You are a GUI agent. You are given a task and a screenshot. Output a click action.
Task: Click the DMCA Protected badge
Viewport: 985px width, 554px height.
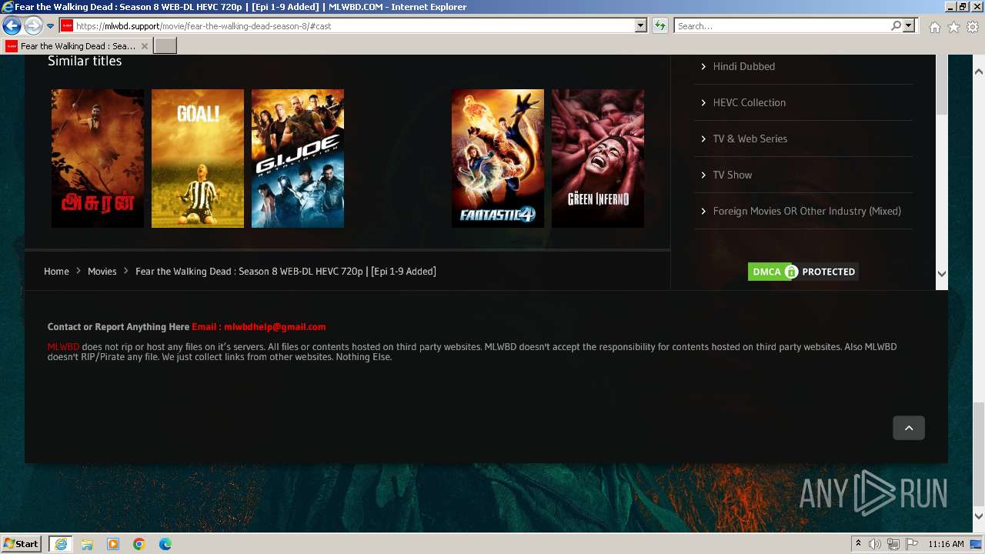click(x=803, y=272)
